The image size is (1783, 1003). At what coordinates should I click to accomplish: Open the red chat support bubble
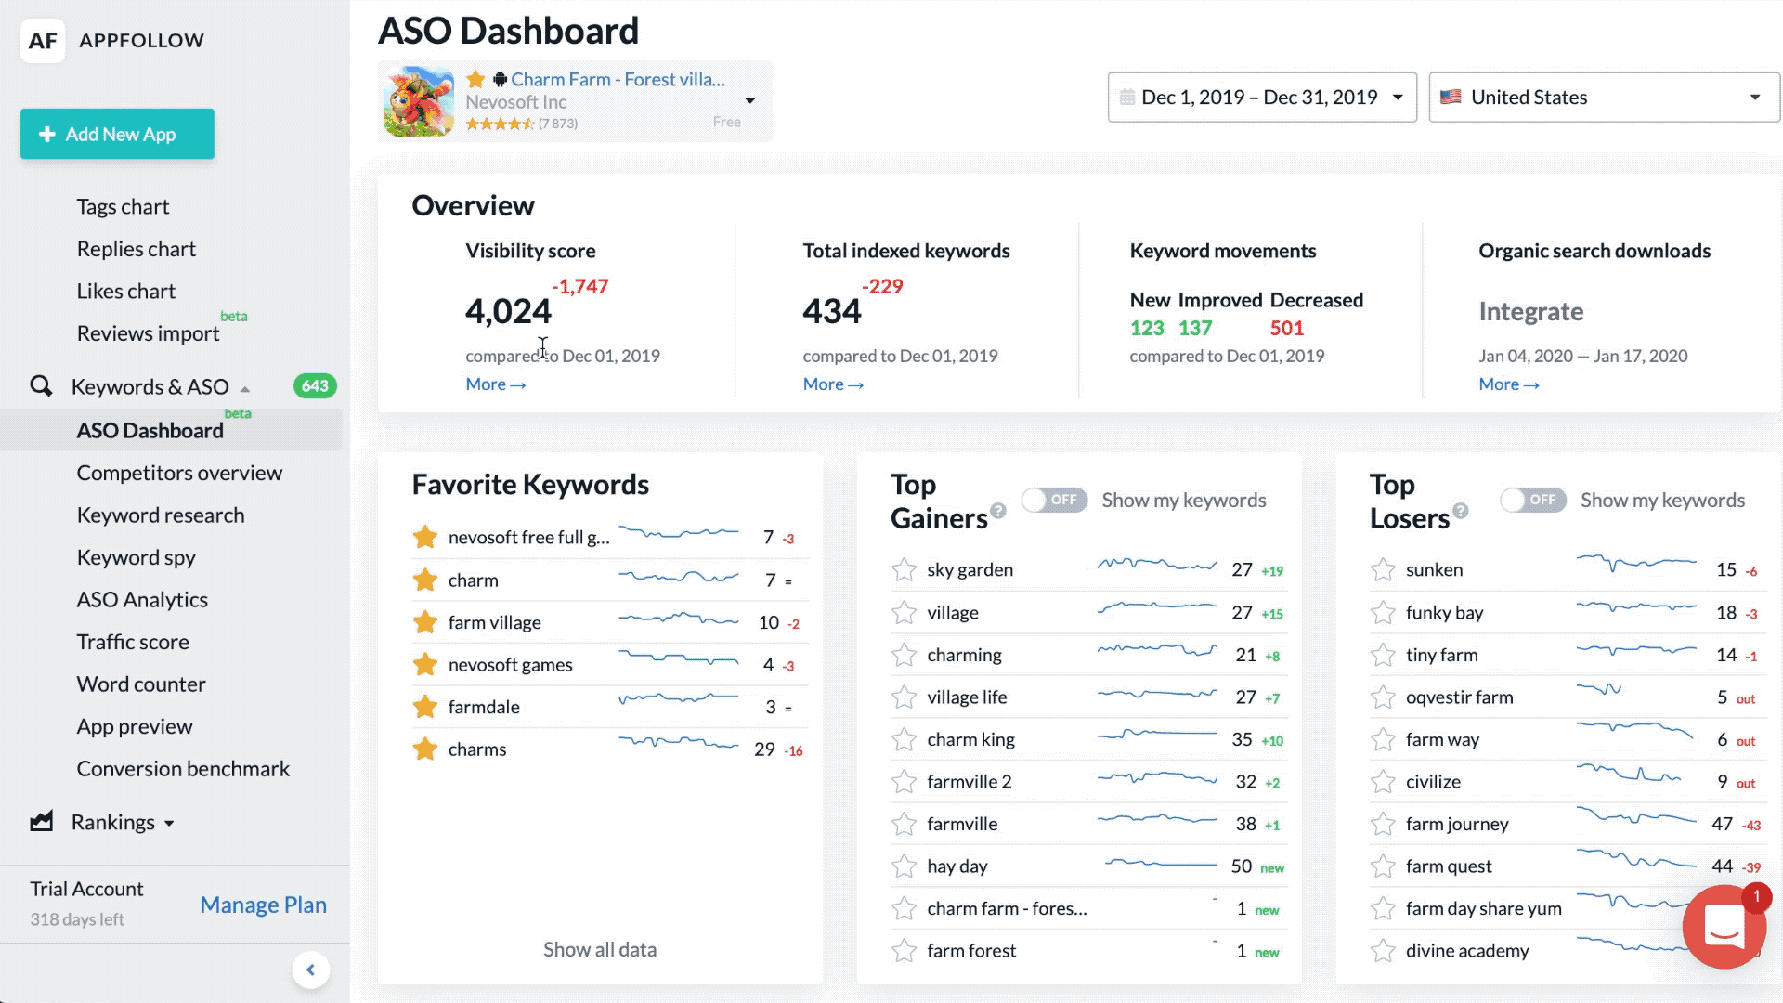pos(1724,927)
